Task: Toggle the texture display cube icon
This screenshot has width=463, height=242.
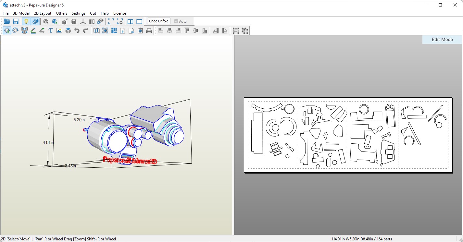Action: [x=35, y=21]
